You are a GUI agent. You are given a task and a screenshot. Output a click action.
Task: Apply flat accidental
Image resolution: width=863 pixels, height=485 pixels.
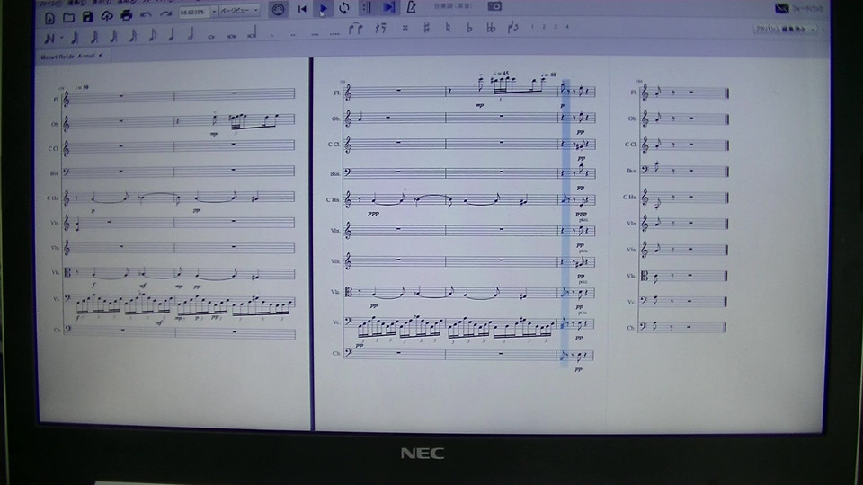[x=469, y=28]
